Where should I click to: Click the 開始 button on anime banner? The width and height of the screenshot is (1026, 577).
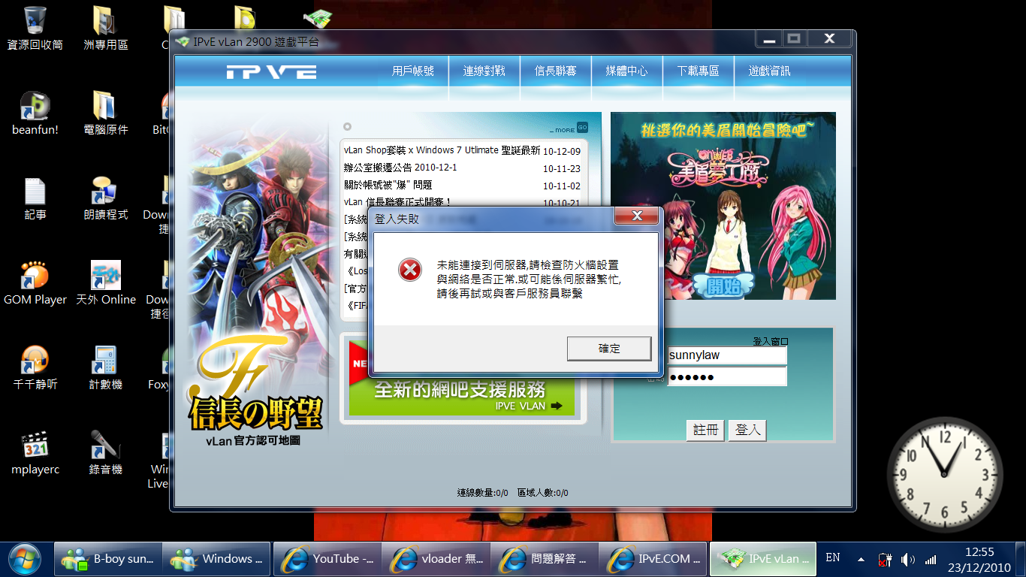723,285
